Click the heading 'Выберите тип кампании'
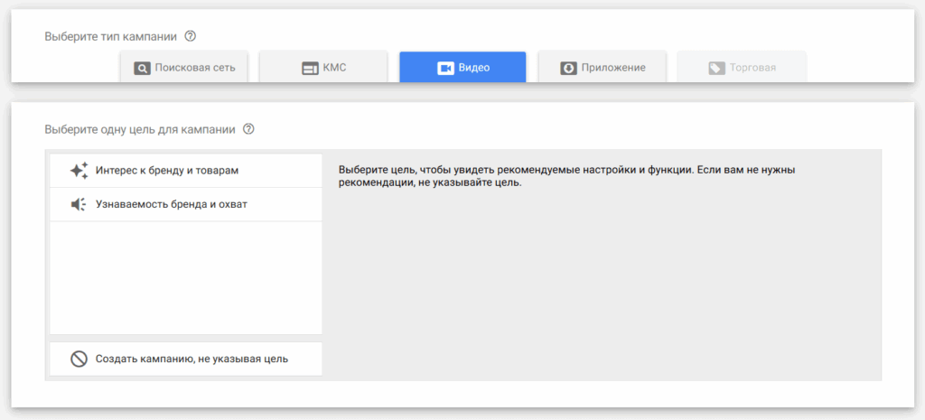 point(110,36)
